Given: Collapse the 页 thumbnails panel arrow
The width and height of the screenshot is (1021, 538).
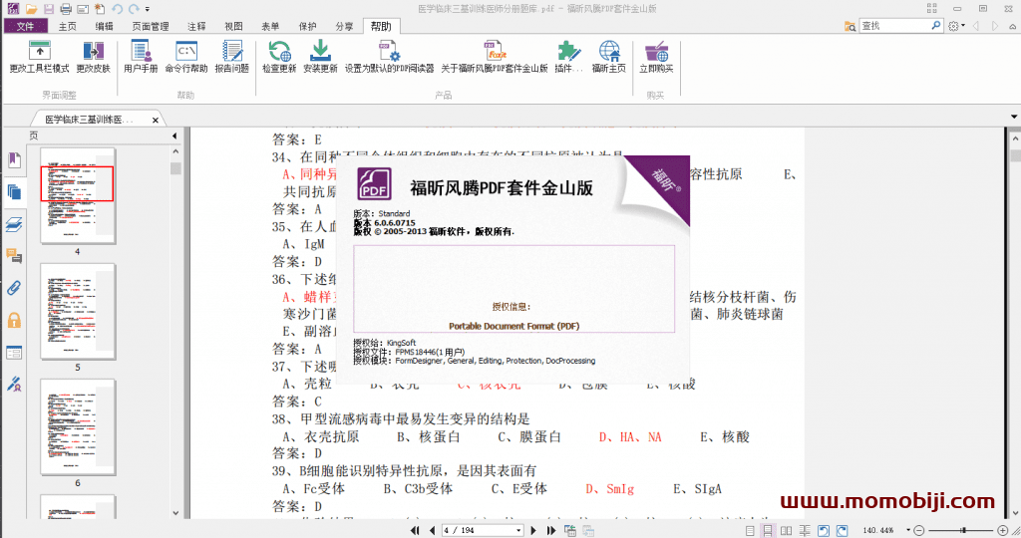Looking at the screenshot, I should 174,135.
